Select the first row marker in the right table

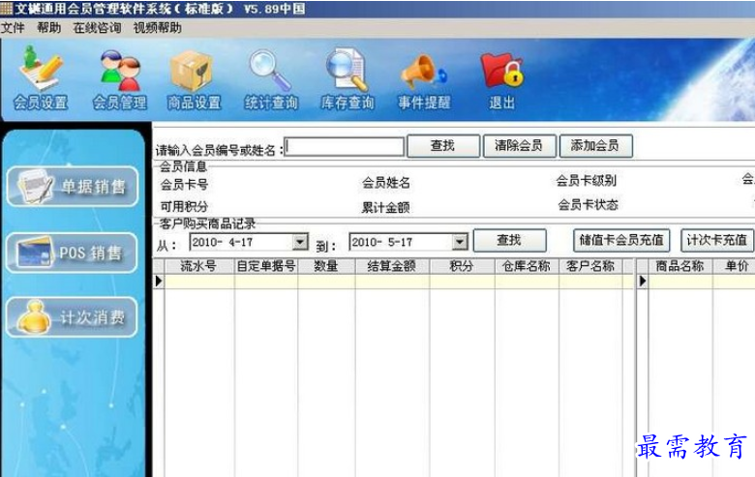(643, 282)
